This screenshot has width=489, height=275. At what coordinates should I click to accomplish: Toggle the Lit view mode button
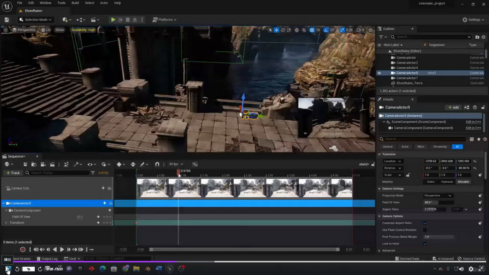click(45, 30)
